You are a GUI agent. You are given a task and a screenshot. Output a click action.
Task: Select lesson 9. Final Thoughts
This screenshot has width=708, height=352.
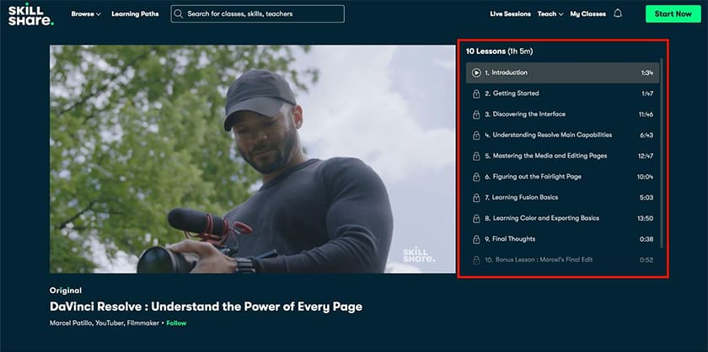tap(562, 238)
